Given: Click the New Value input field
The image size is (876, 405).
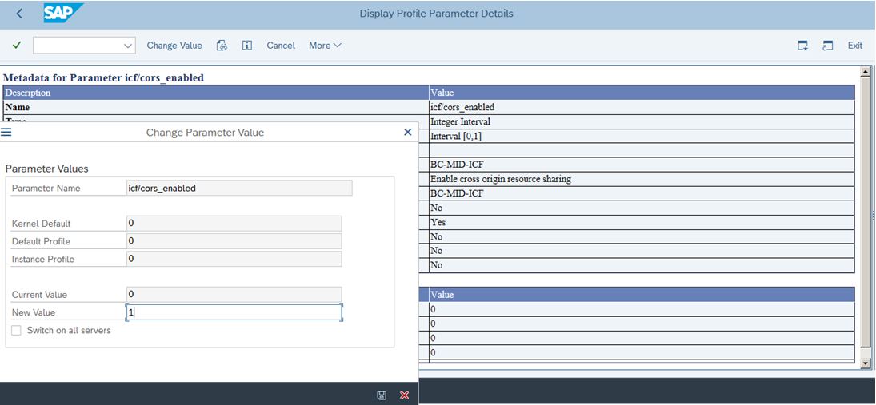Looking at the screenshot, I should pyautogui.click(x=234, y=312).
